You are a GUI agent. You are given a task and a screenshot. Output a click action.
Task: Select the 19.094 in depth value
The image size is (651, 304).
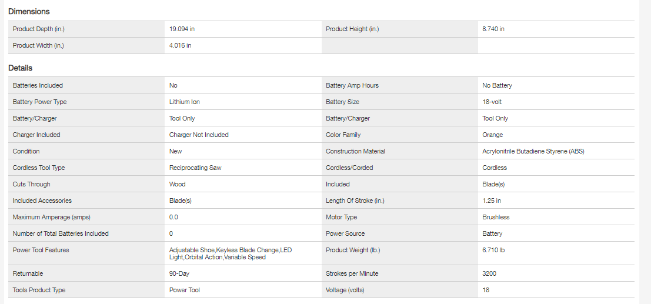(182, 29)
